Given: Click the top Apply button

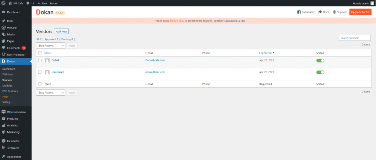Looking at the screenshot, I should pyautogui.click(x=72, y=46).
